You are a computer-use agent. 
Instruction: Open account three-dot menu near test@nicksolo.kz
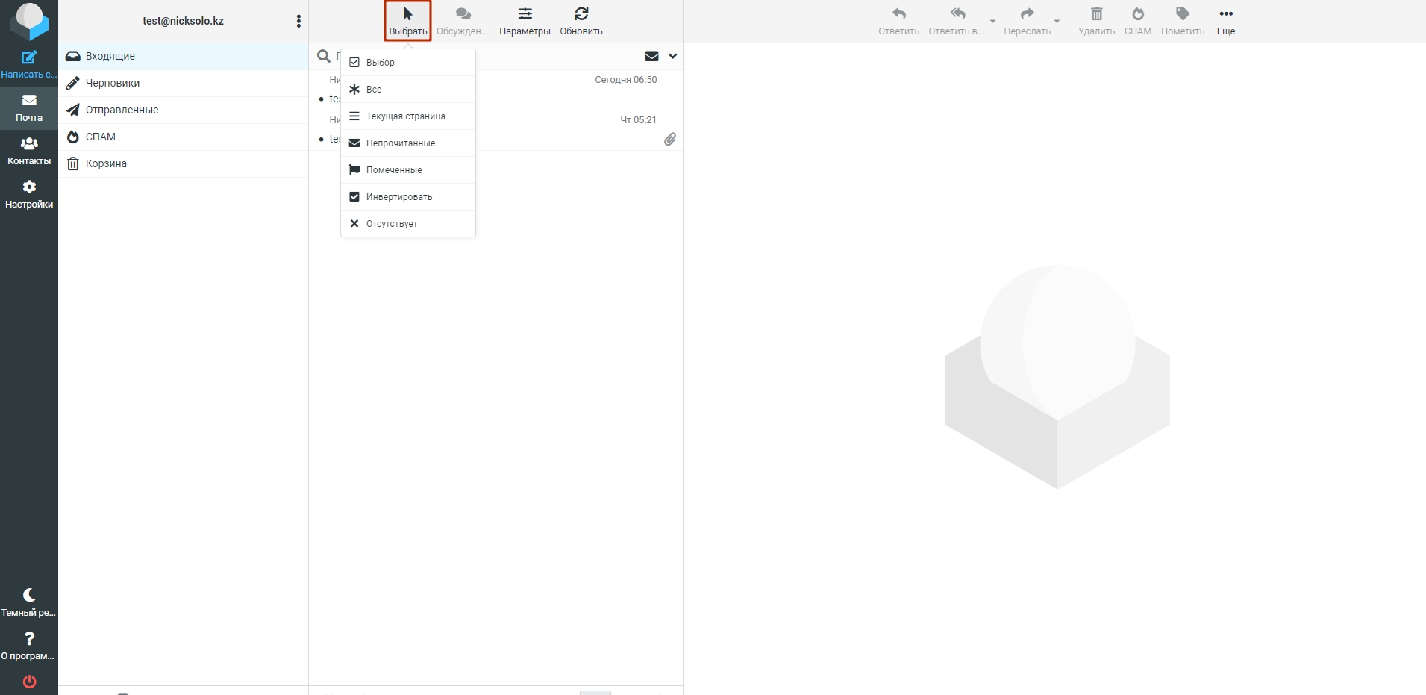point(298,21)
